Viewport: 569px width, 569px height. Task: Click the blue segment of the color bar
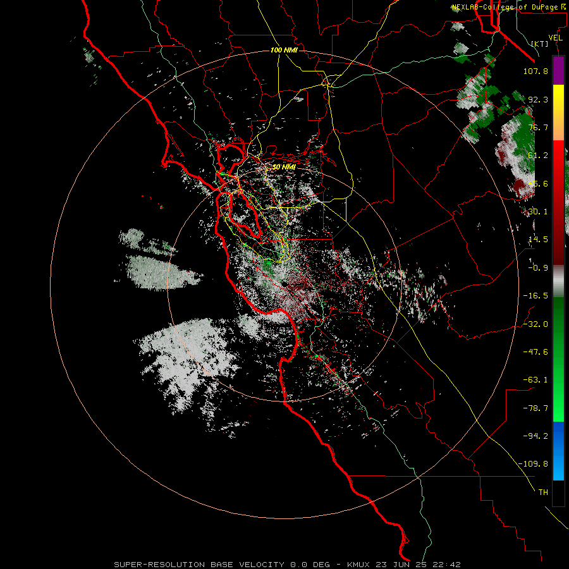click(x=558, y=451)
